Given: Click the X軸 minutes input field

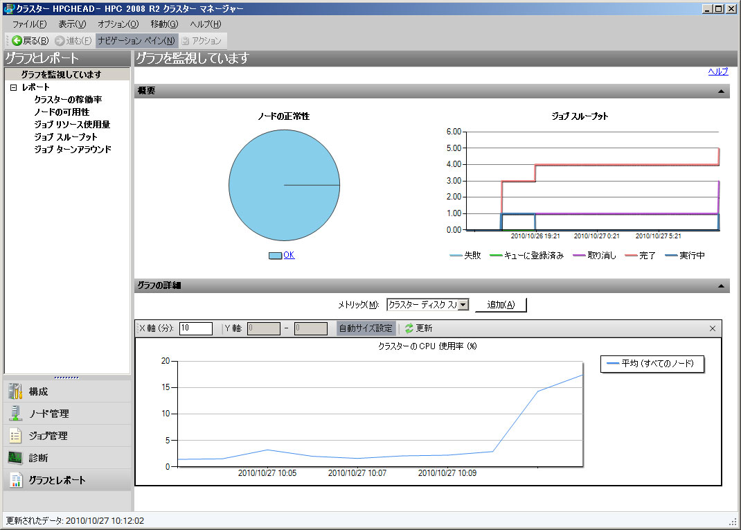Looking at the screenshot, I should coord(195,328).
